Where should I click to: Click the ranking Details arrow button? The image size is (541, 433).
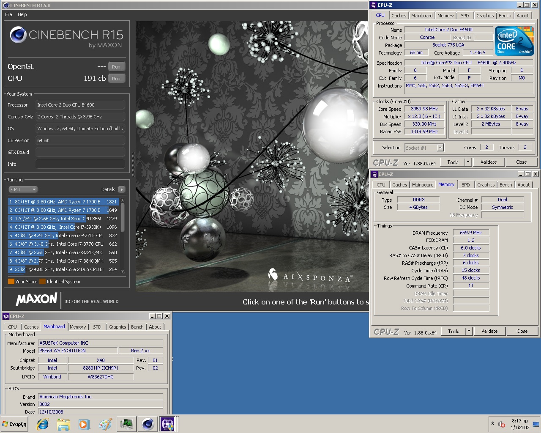tap(122, 189)
